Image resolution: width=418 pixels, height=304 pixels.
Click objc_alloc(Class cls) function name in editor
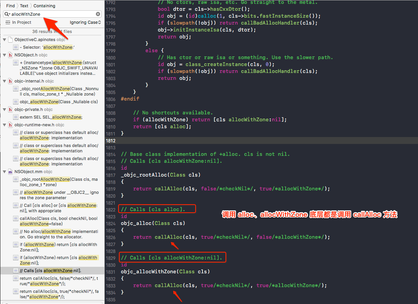[x=136, y=223]
